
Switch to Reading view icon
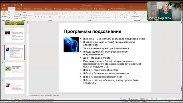(152, 99)
